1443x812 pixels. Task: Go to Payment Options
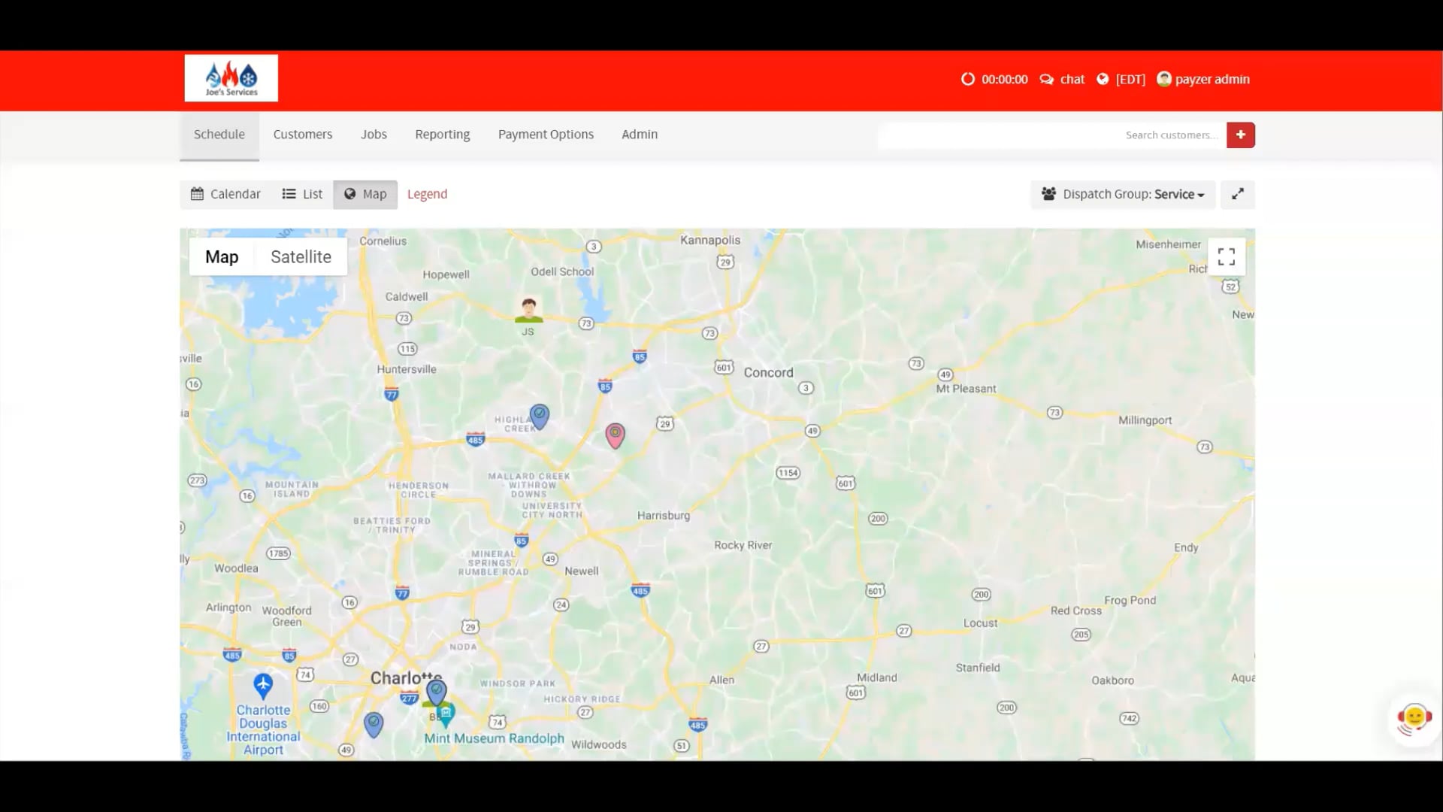(x=546, y=134)
